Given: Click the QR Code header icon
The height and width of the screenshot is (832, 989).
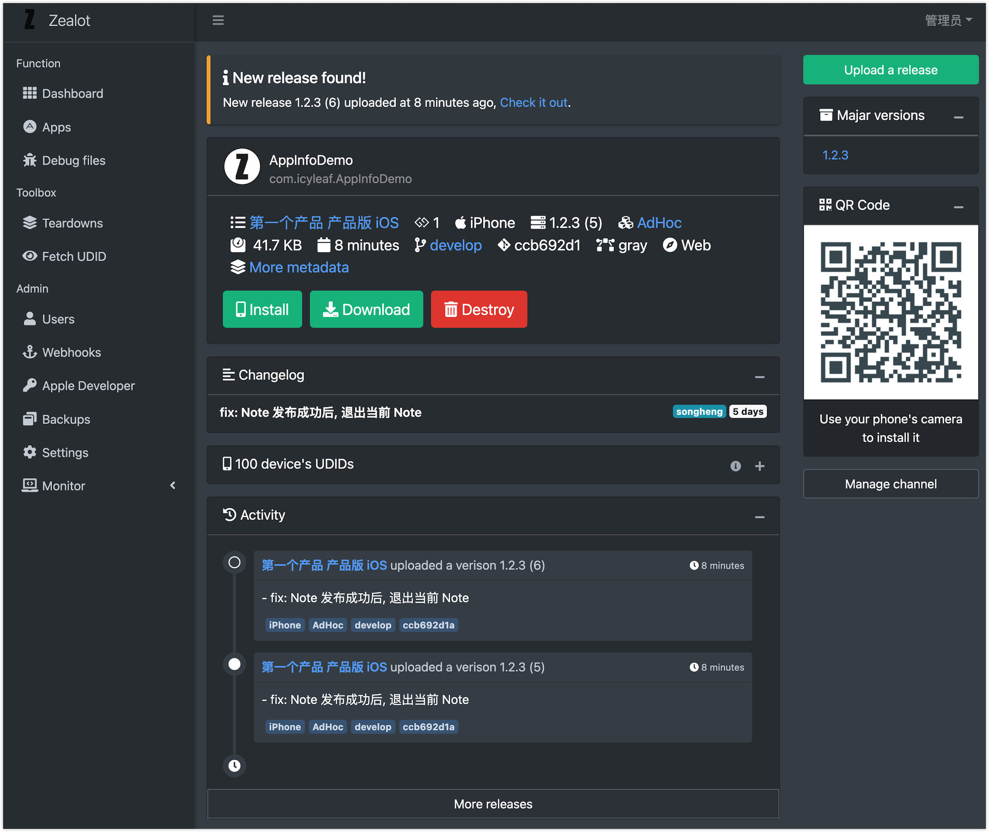Looking at the screenshot, I should 825,205.
